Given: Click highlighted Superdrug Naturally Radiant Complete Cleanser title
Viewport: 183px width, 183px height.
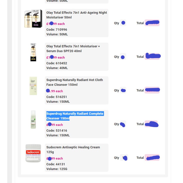Looking at the screenshot, I should click(x=75, y=116).
